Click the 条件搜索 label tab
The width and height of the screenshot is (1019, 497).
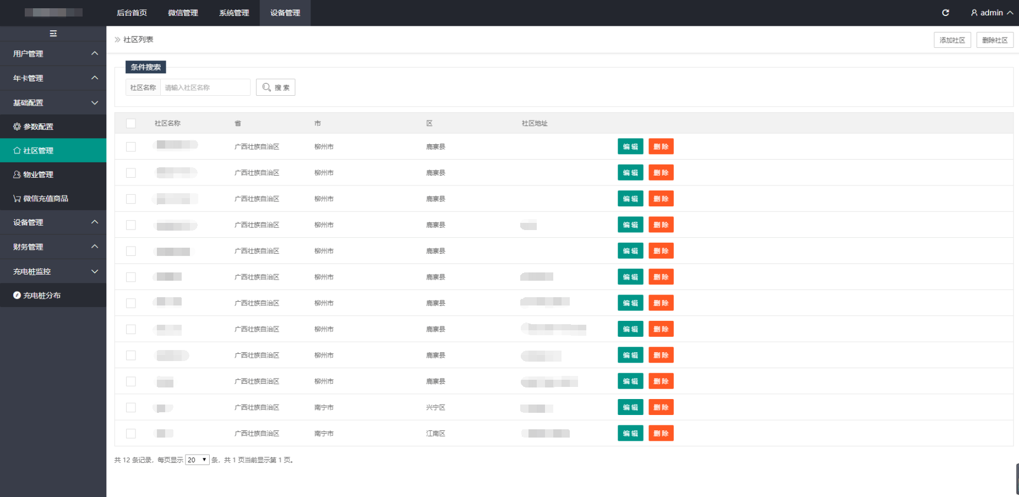pyautogui.click(x=146, y=67)
